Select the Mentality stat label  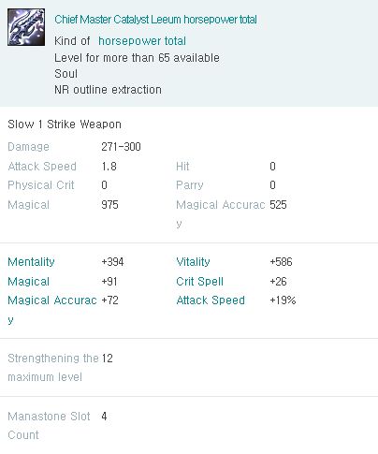(31, 262)
